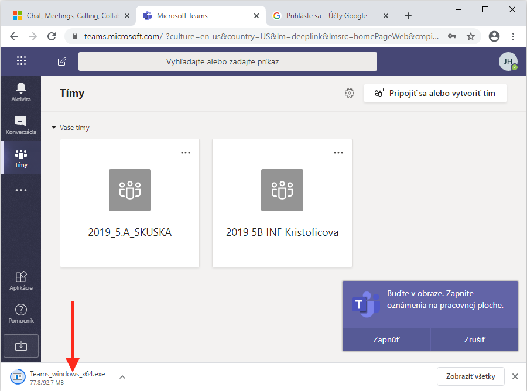
Task: Click the JH profile avatar
Action: click(508, 61)
